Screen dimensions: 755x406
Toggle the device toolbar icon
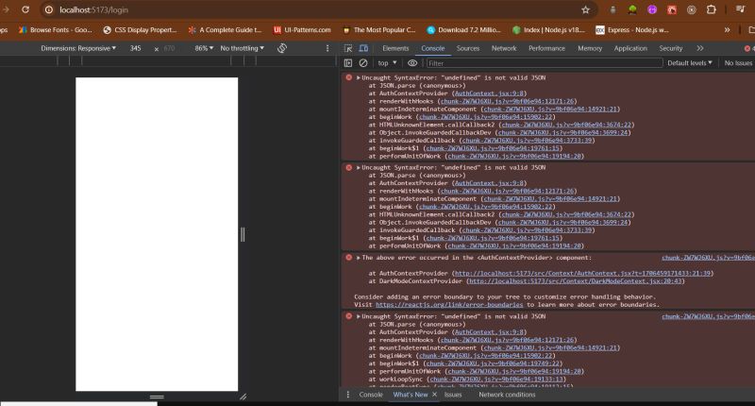point(363,48)
